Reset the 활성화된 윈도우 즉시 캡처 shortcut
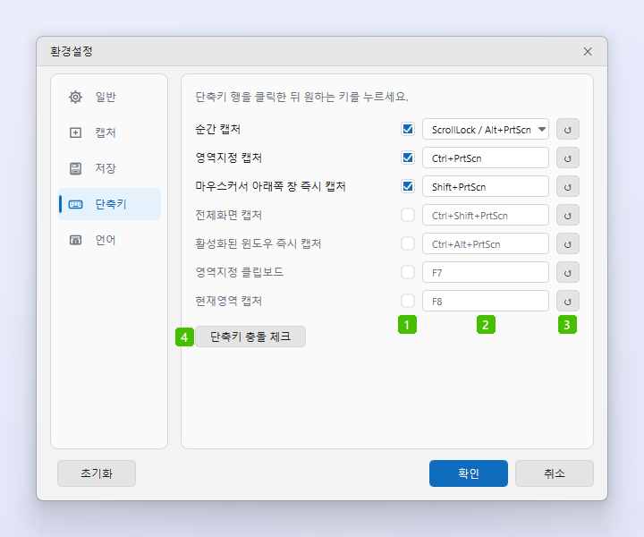The width and height of the screenshot is (644, 537). pos(568,244)
